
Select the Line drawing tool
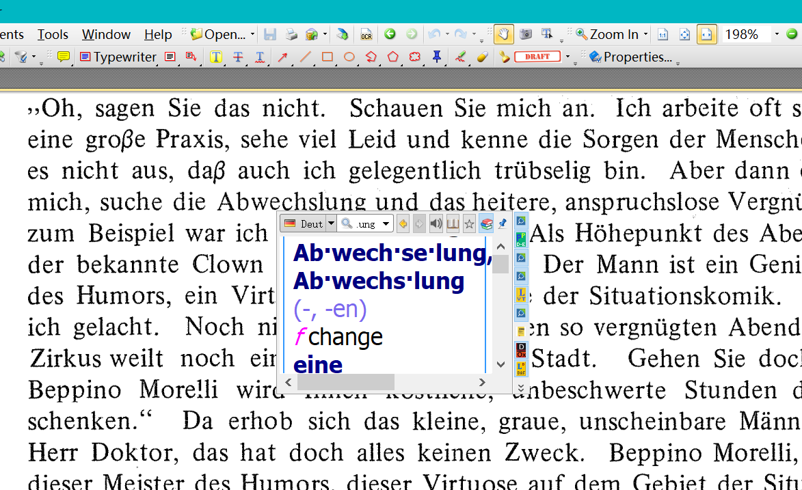[x=306, y=57]
